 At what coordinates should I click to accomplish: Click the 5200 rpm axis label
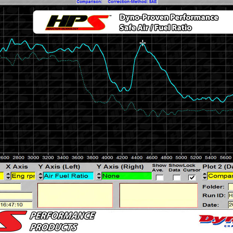[196, 158]
